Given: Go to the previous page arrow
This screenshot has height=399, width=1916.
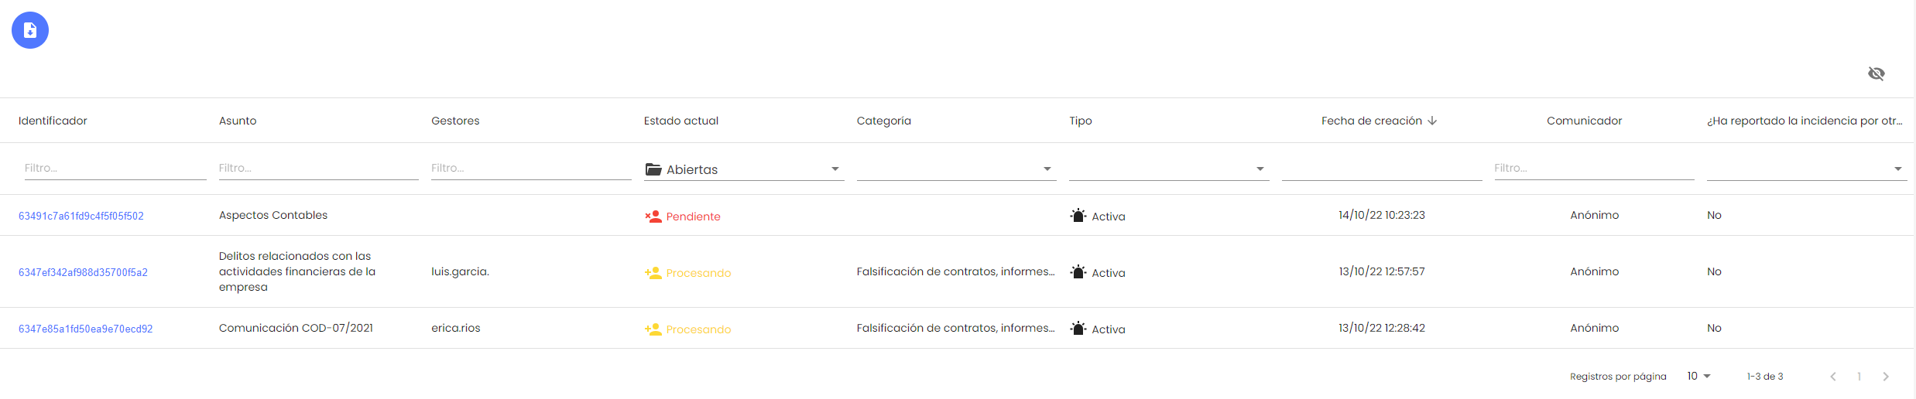Looking at the screenshot, I should point(1832,377).
